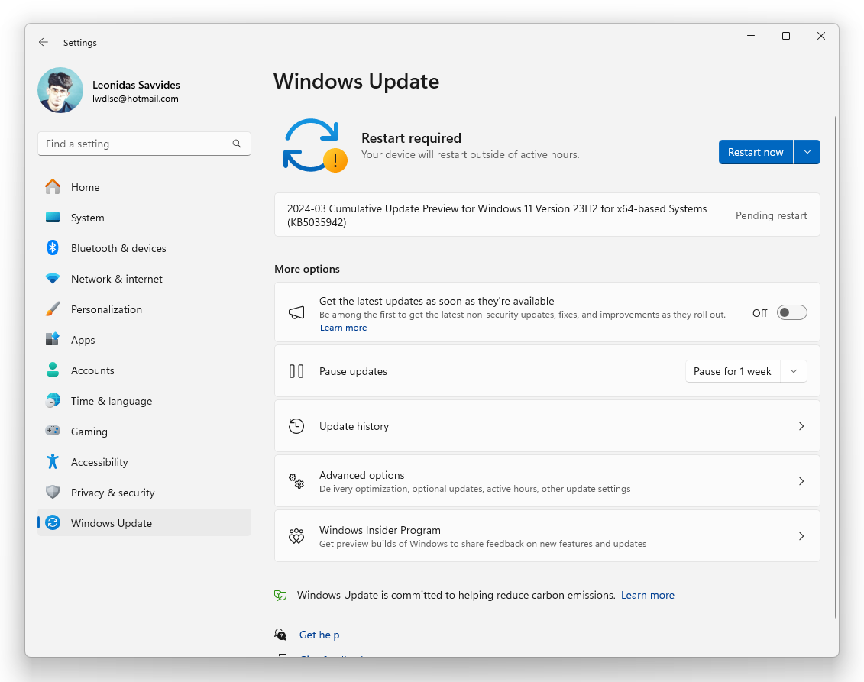
Task: Open System settings from sidebar
Action: [x=144, y=218]
